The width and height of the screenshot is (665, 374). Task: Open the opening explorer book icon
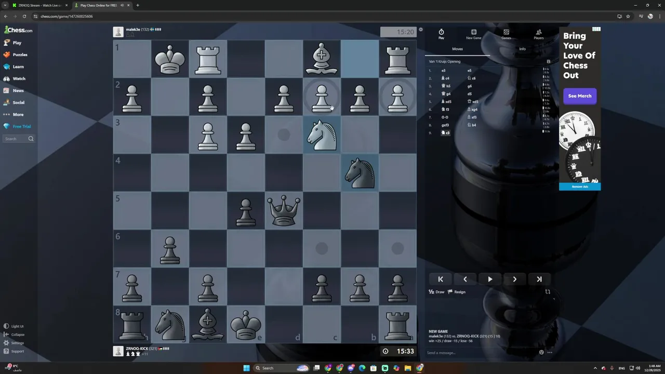548,61
